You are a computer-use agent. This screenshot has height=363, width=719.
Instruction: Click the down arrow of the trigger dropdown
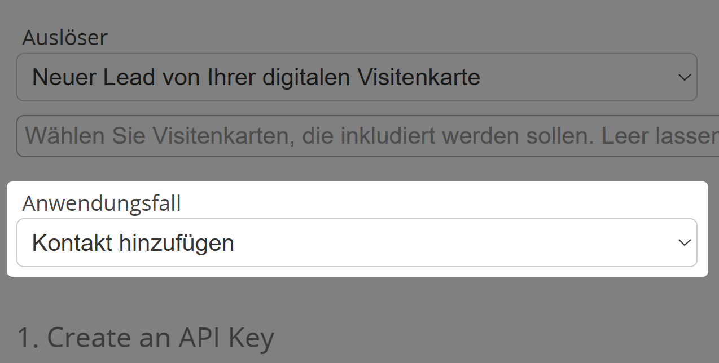point(685,77)
